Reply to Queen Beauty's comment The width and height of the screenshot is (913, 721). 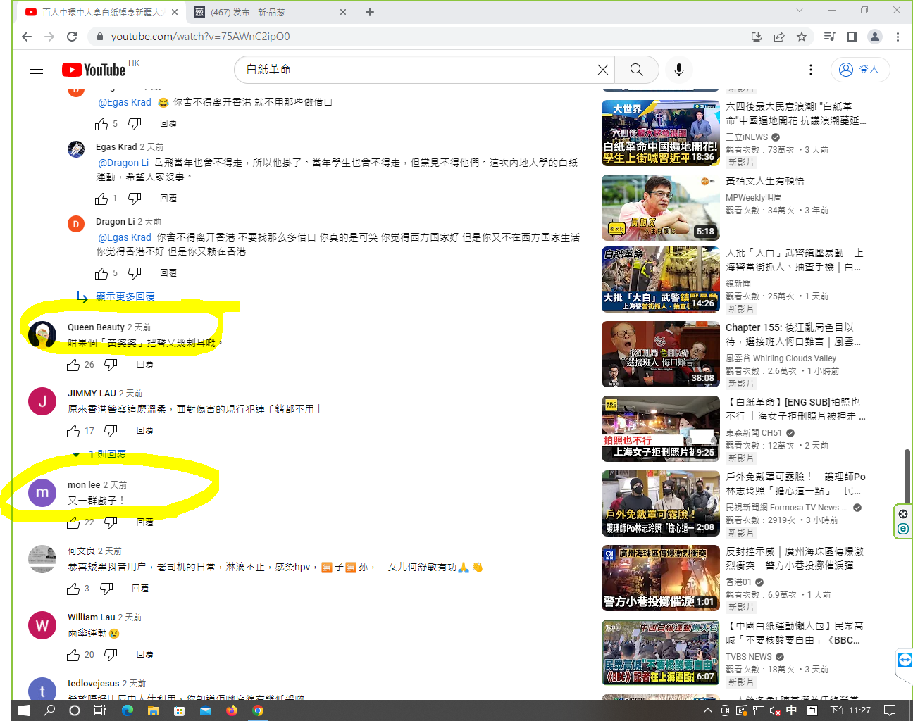click(145, 365)
